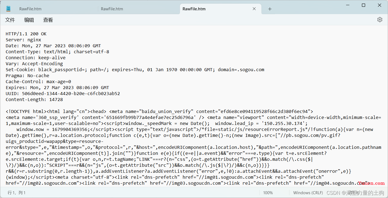
Task: Click the 行 1, 列 1 cursor position indicator
Action: (17, 193)
